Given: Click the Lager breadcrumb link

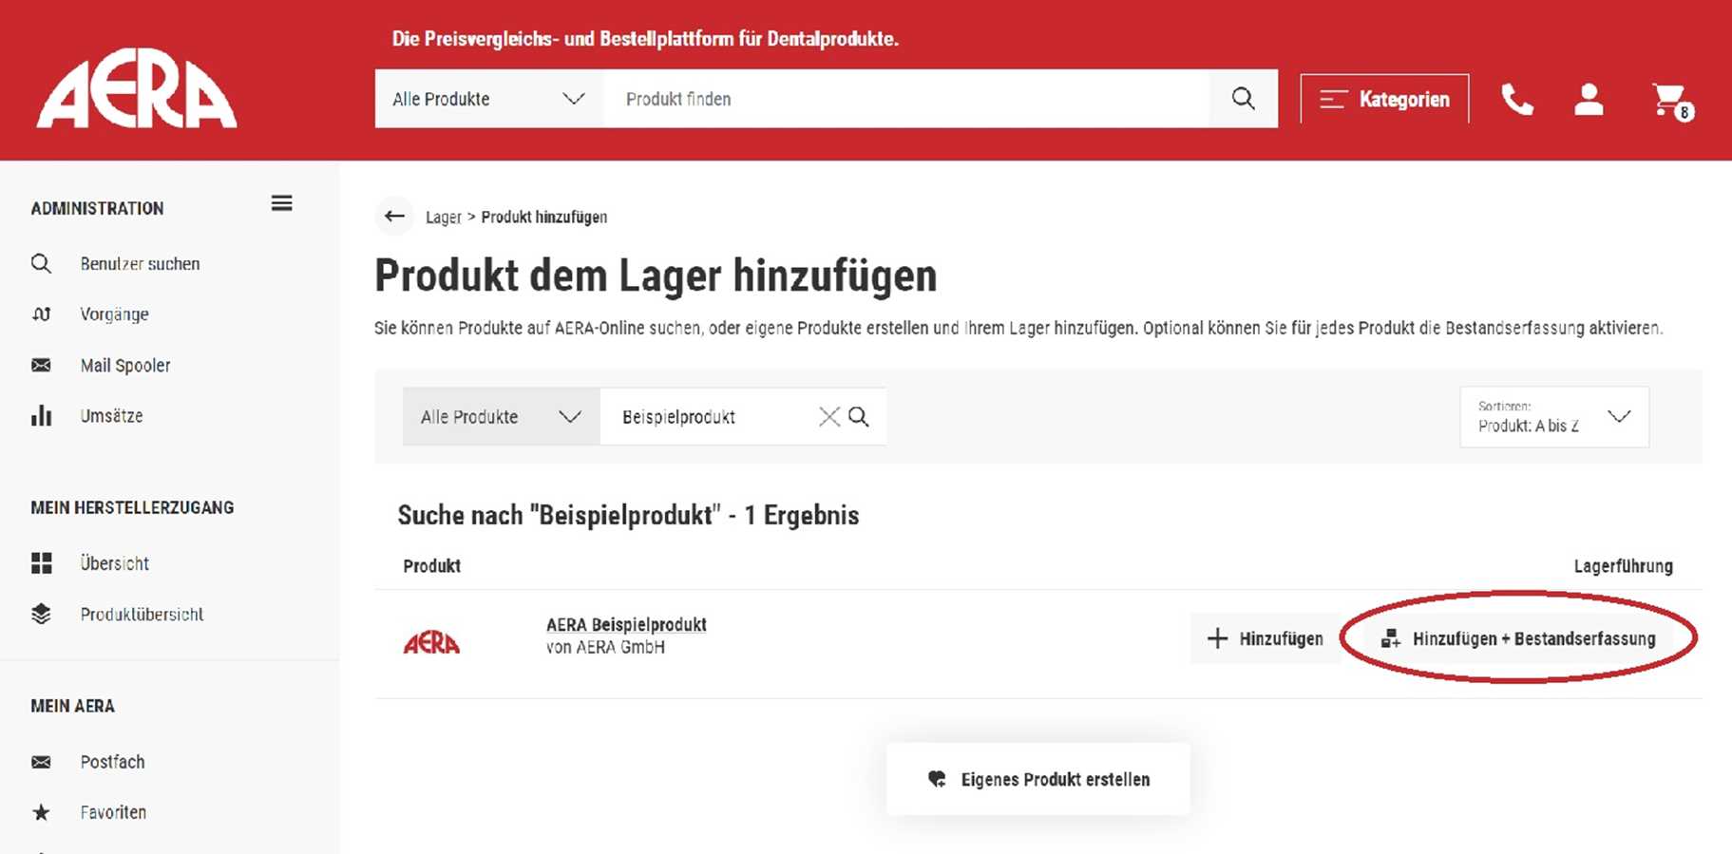Looking at the screenshot, I should (x=443, y=217).
